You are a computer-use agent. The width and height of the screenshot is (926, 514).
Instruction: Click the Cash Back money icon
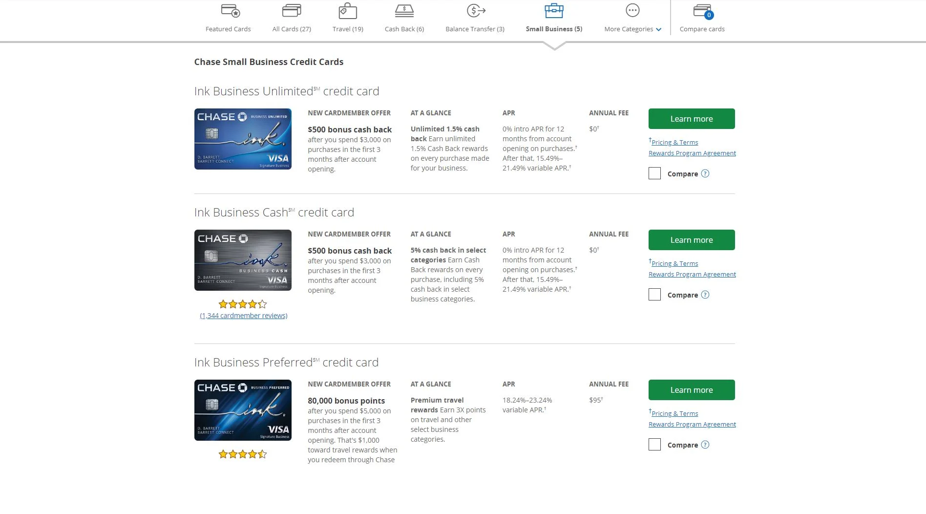coord(404,11)
